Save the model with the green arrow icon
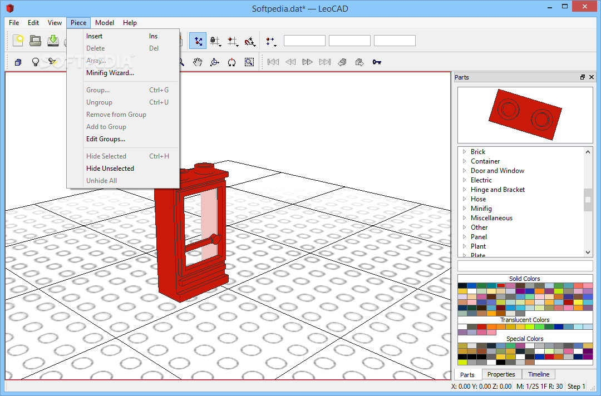The image size is (601, 396). point(53,41)
